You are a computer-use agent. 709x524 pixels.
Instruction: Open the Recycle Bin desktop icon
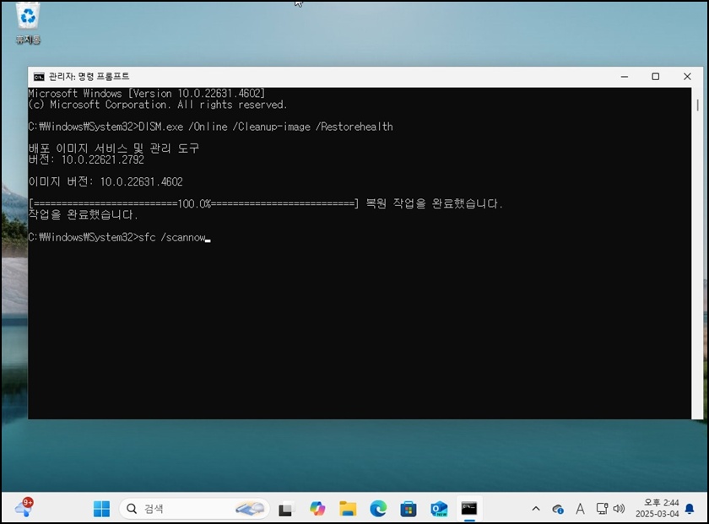[28, 24]
